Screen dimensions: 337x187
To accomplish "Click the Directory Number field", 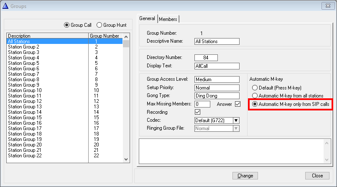I will (x=206, y=58).
